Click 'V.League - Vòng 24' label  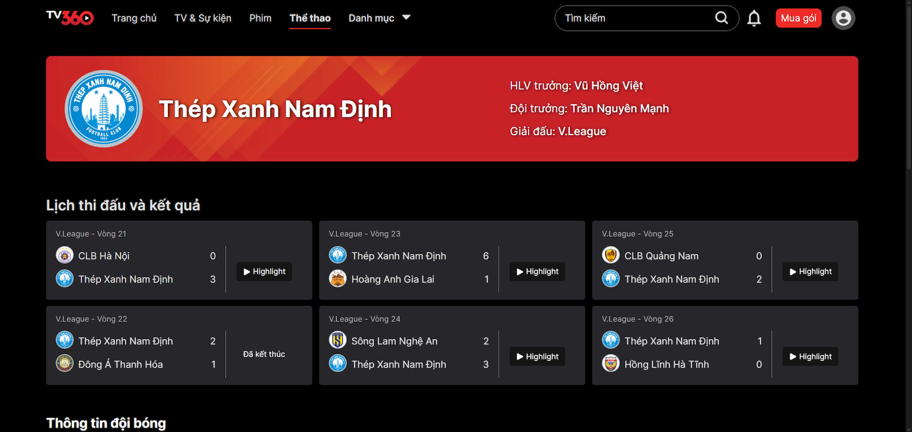364,319
